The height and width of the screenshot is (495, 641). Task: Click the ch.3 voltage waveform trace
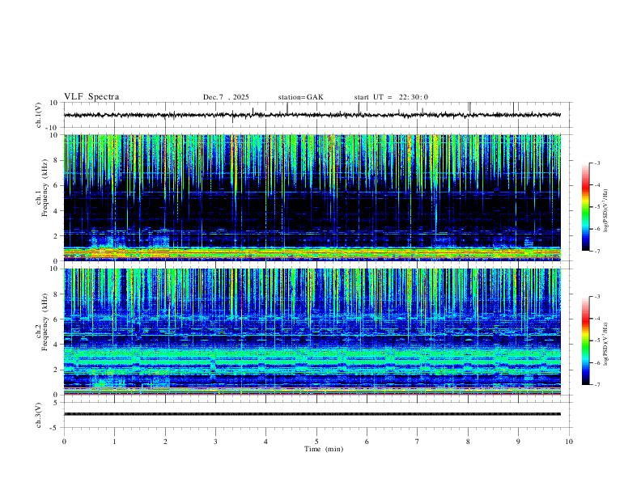[x=312, y=414]
